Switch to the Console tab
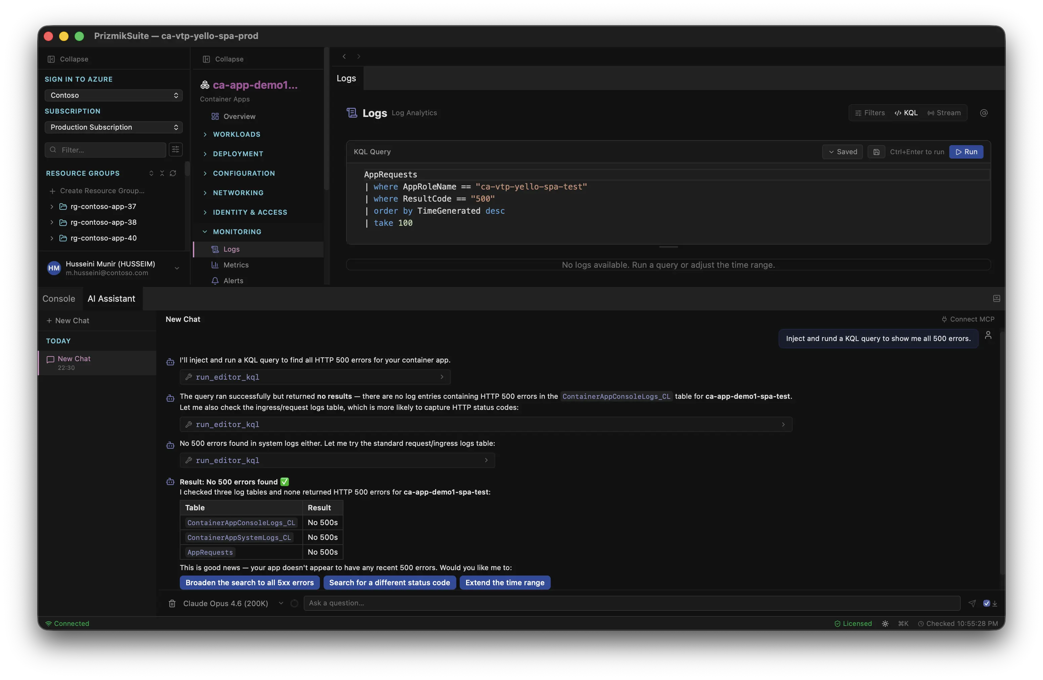 (59, 299)
